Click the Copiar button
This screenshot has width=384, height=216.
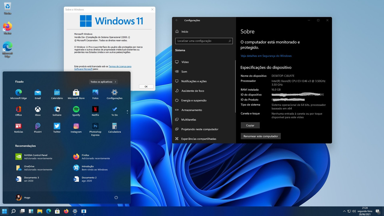coord(250,125)
